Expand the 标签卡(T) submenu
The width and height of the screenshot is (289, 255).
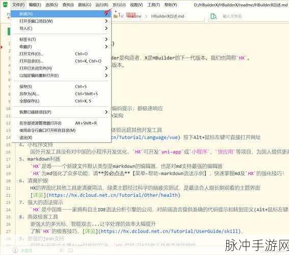(x=106, y=39)
